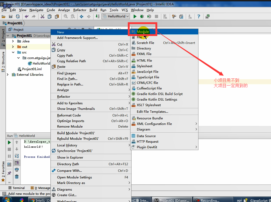
Task: Choose Add Framework Support... context item
Action: pyautogui.click(x=91, y=38)
